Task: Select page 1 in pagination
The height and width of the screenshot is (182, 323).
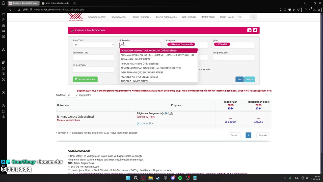Action: click(248, 135)
